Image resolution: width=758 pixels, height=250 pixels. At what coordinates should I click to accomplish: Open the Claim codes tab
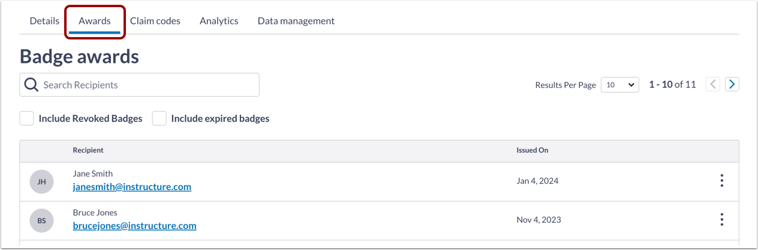tap(155, 21)
